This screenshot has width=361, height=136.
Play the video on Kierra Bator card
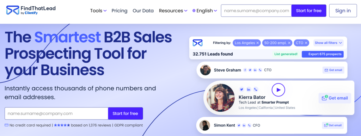click(279, 90)
